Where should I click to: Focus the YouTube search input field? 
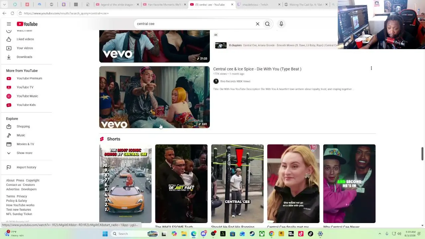[x=194, y=24]
